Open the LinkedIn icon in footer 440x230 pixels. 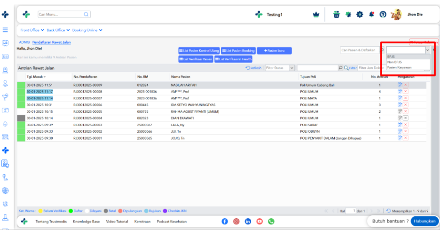248,221
